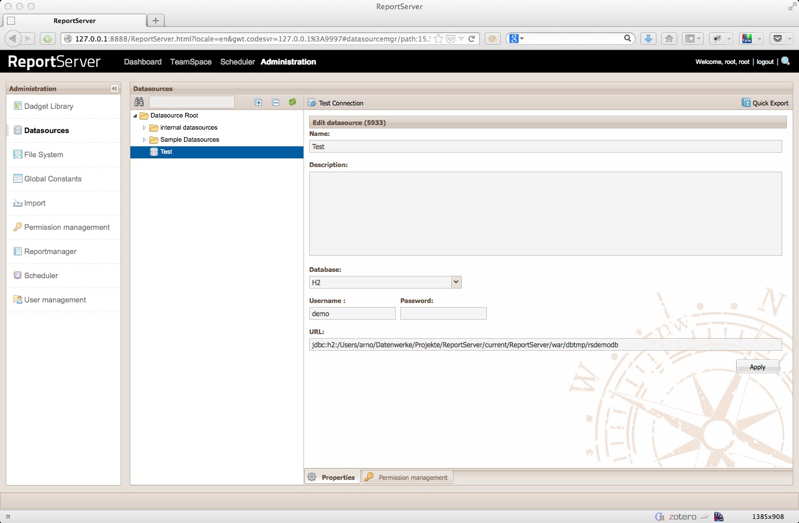Open Administration top menu
The width and height of the screenshot is (799, 523).
(x=288, y=62)
